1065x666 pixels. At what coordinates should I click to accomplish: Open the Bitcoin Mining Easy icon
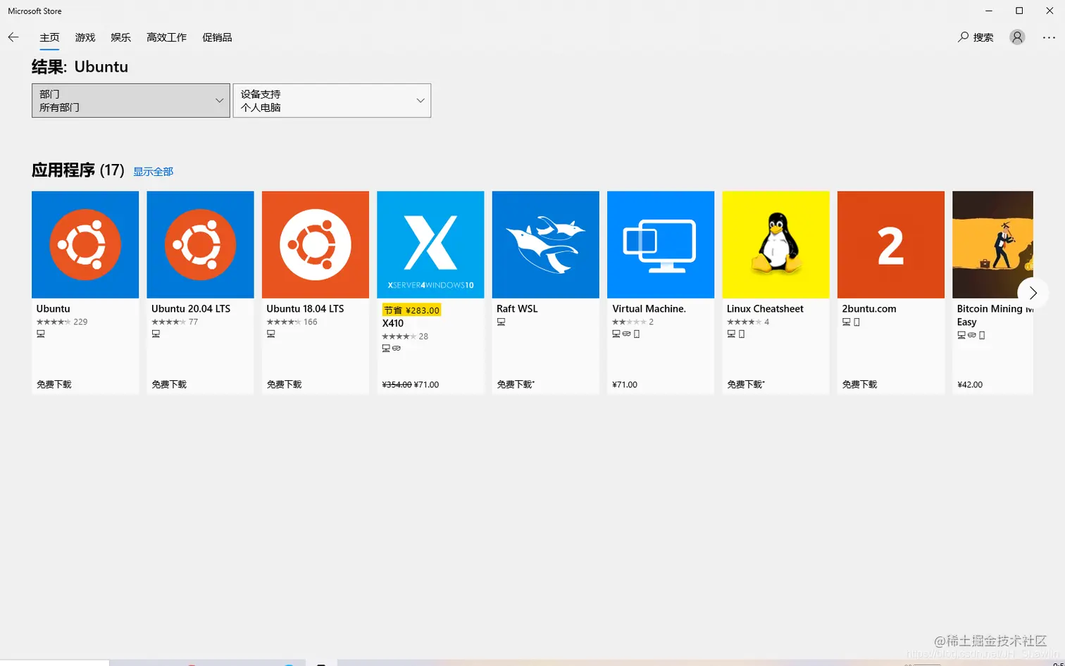992,244
